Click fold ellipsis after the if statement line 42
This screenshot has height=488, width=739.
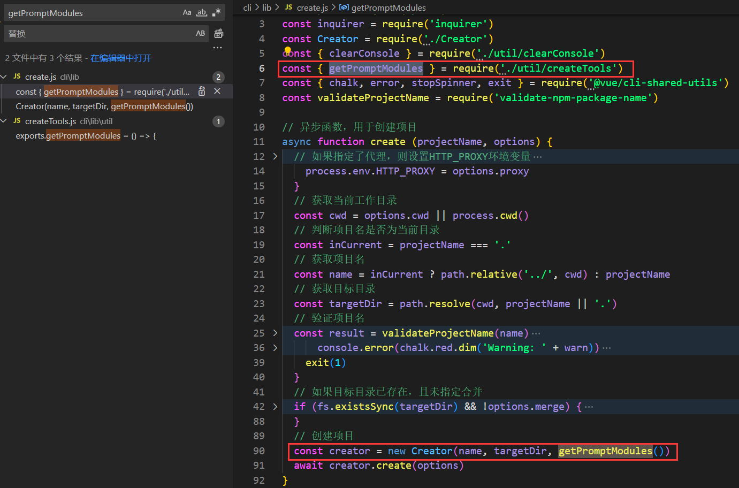pyautogui.click(x=589, y=407)
